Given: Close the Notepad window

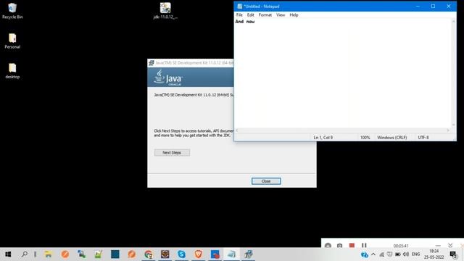Looking at the screenshot, I should 449,7.
